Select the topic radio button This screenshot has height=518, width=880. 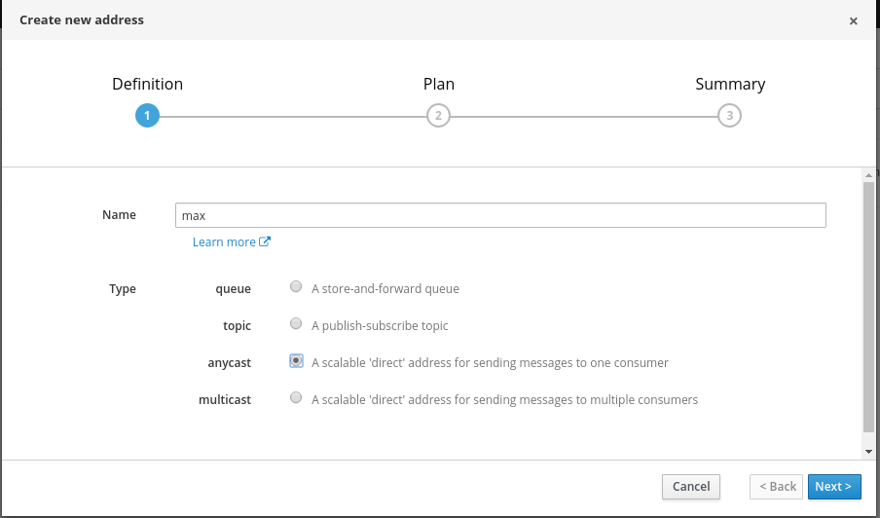coord(296,324)
